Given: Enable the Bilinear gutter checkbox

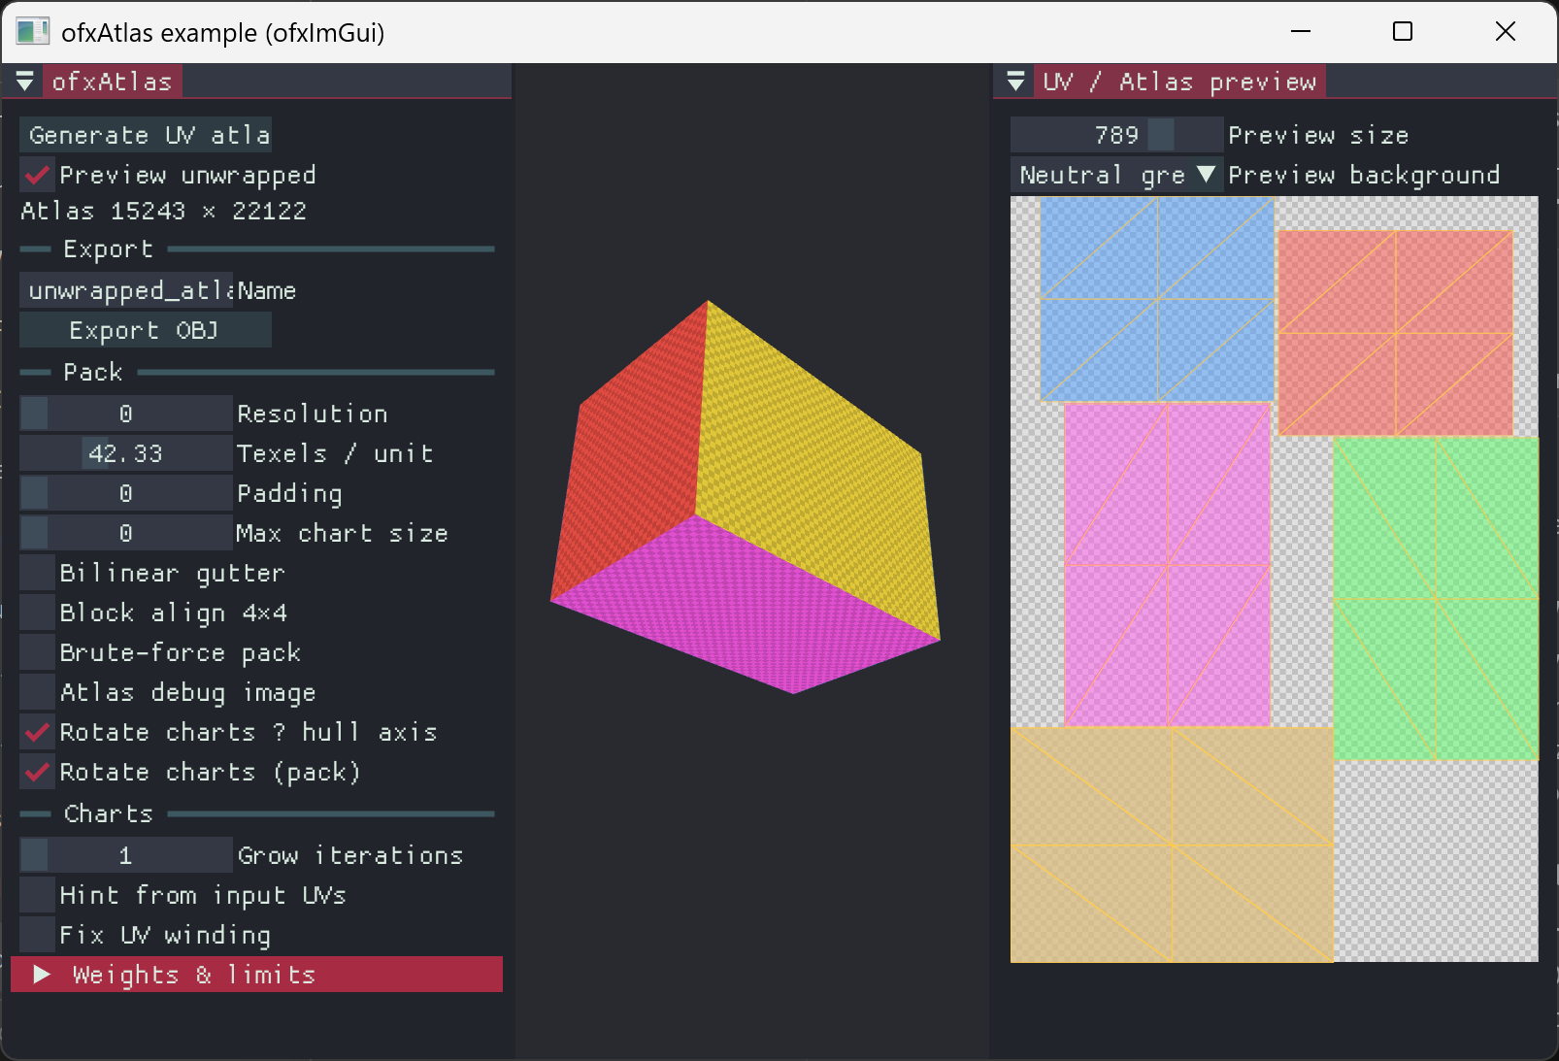Looking at the screenshot, I should tap(37, 573).
